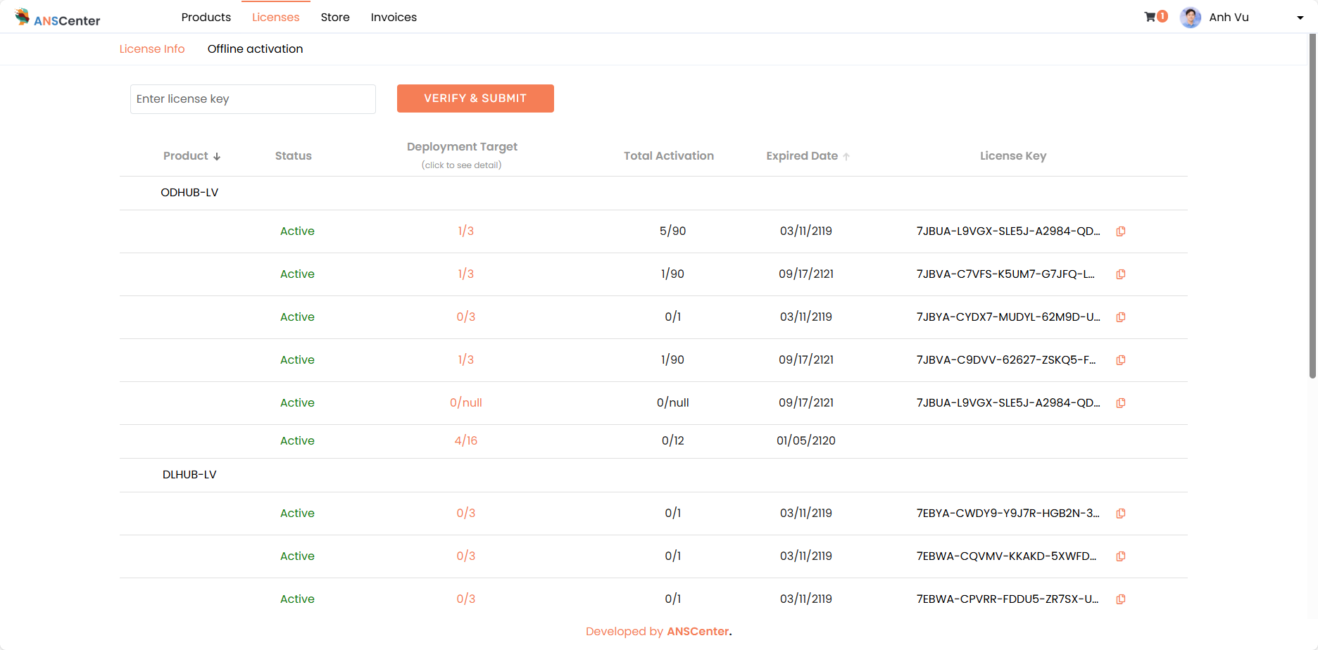Open the Products menu
The image size is (1318, 650).
(206, 17)
